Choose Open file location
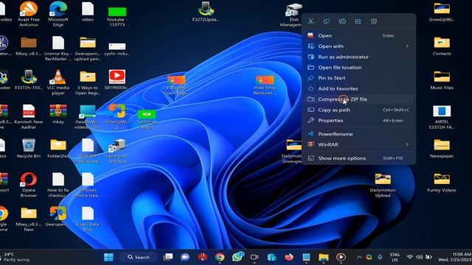This screenshot has width=472, height=265. tap(358, 67)
